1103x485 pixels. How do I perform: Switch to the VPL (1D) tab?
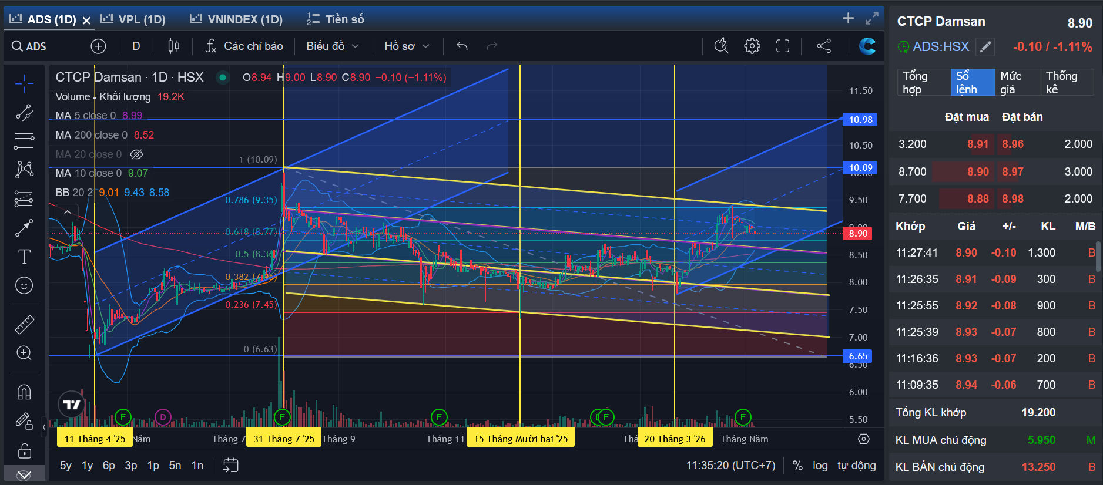(133, 19)
